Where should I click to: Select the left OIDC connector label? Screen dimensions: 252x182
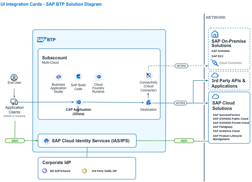pos(15,141)
